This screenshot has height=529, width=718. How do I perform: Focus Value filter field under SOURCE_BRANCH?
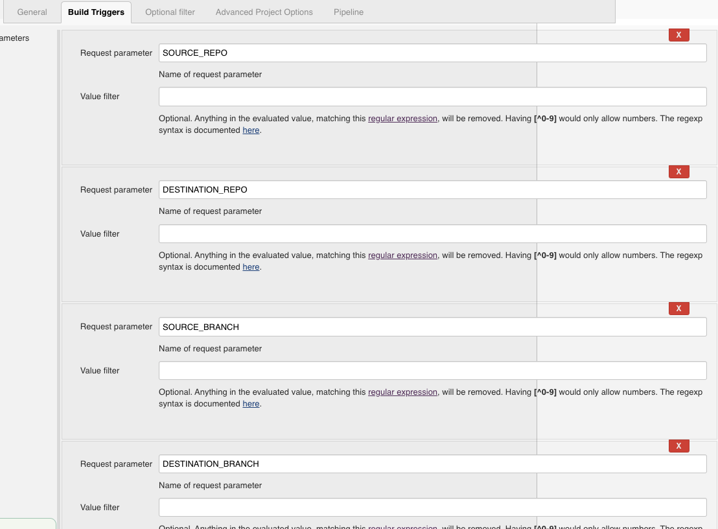(432, 371)
